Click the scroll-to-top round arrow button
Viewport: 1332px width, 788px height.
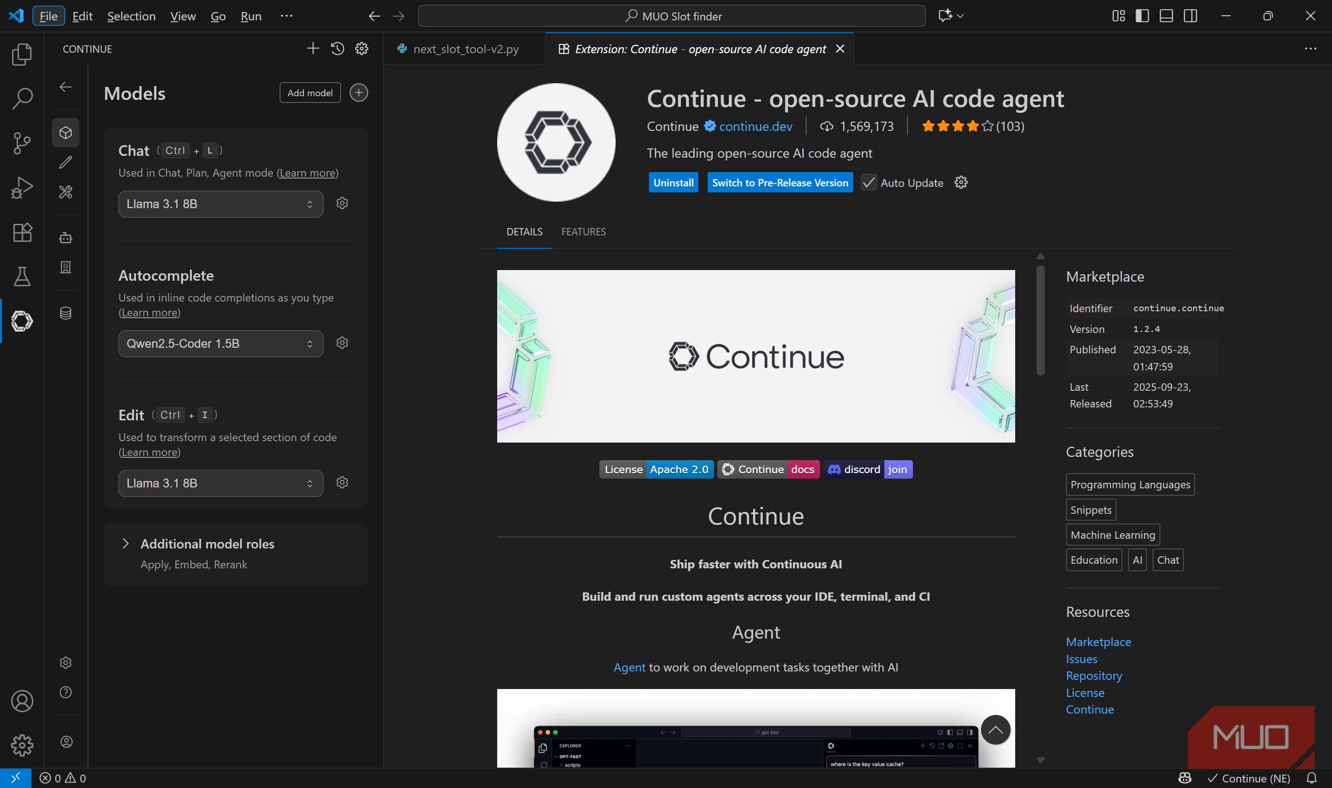coord(995,730)
